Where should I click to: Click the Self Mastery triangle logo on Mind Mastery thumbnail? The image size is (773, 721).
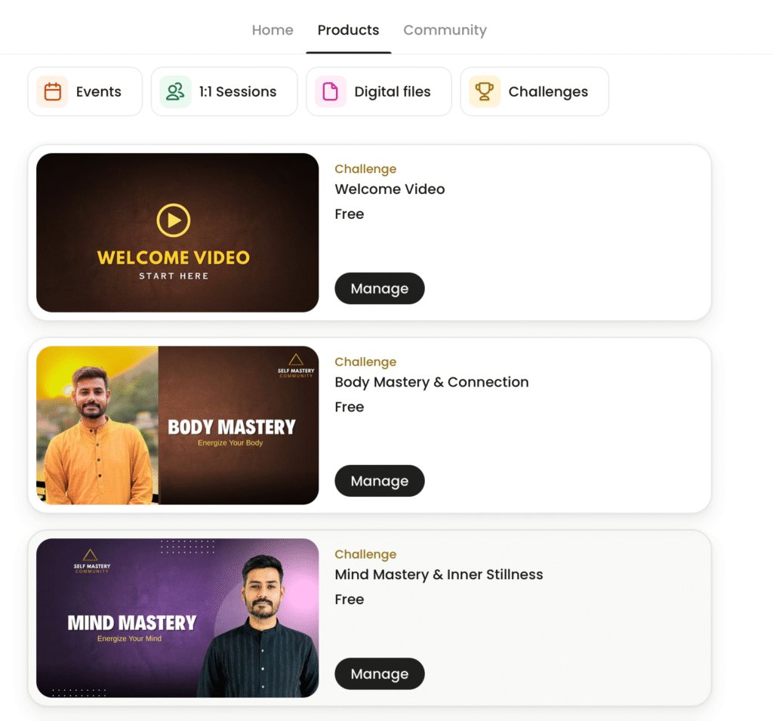click(x=91, y=561)
